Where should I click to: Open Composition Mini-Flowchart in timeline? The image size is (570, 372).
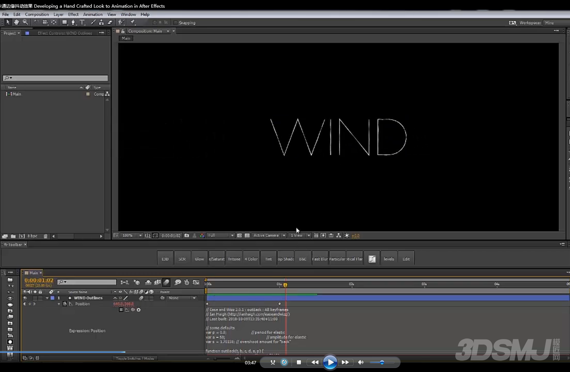tap(125, 282)
